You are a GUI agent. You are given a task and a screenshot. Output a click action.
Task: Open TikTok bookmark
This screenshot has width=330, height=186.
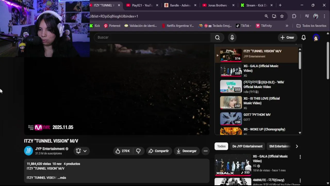(x=243, y=26)
